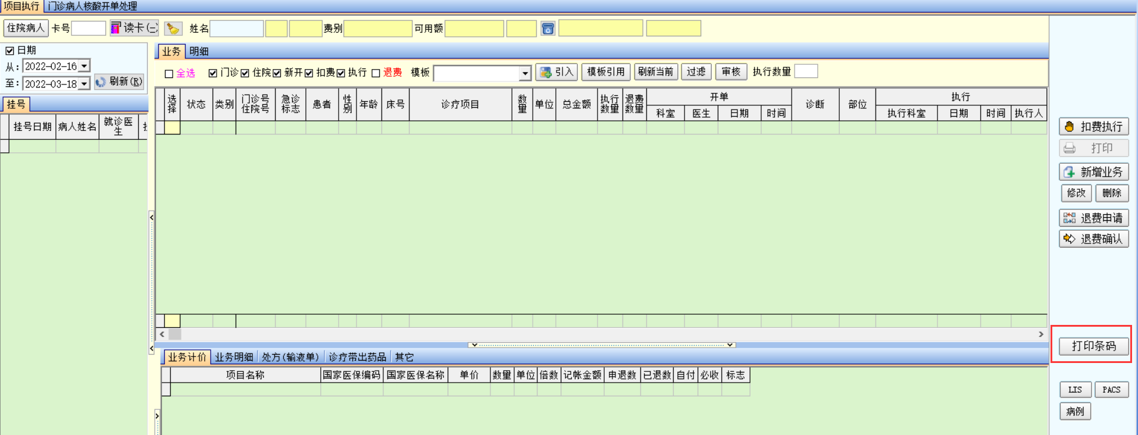Open the 业务计价 tab

pos(187,357)
